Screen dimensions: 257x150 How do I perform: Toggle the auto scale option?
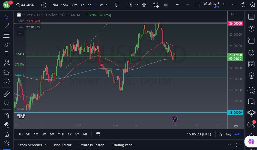[238, 134]
